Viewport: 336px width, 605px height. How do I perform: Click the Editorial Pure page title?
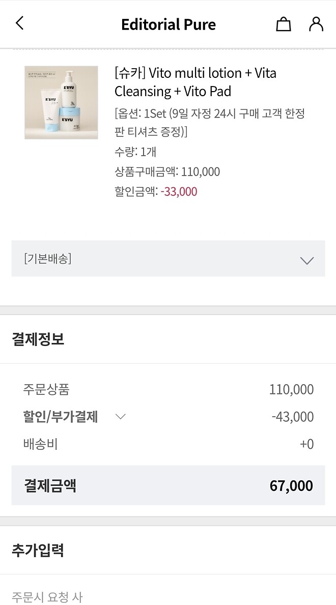[168, 24]
